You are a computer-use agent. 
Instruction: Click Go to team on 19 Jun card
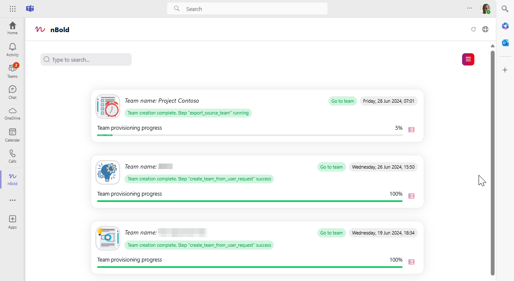331,233
